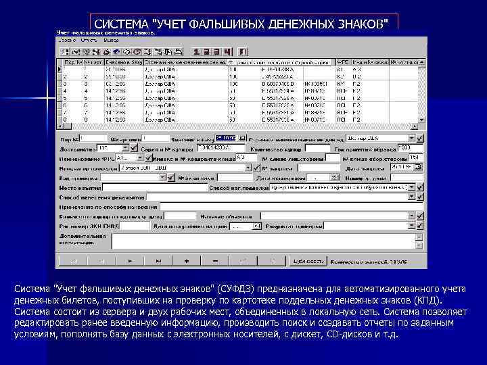487x365 pixels.
Task: Click checkmark button beside Результат проверки field
Action: (x=419, y=226)
